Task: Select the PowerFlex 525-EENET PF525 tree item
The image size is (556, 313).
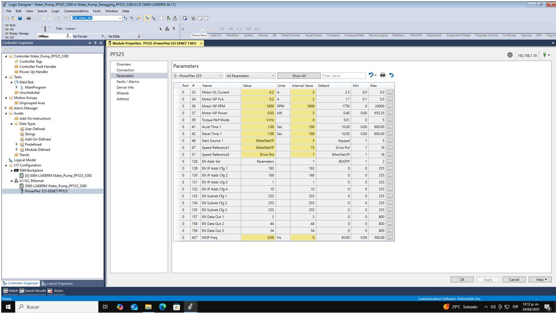Action: (x=46, y=191)
